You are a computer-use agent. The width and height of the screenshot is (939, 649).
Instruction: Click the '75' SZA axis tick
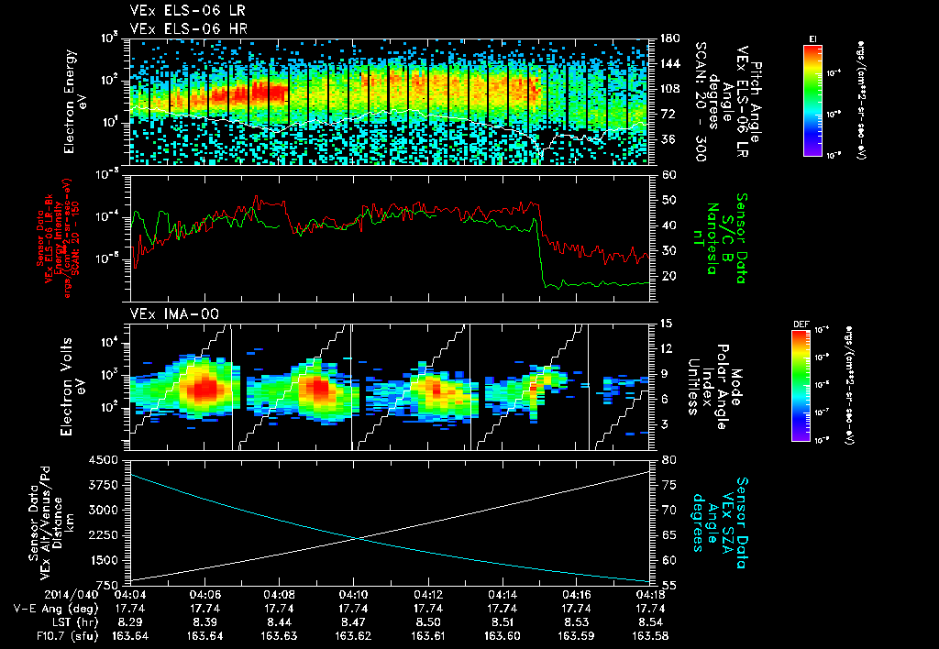coord(668,485)
